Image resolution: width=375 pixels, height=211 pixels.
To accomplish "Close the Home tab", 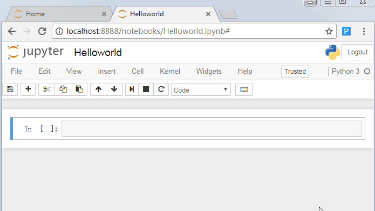I will click(104, 14).
